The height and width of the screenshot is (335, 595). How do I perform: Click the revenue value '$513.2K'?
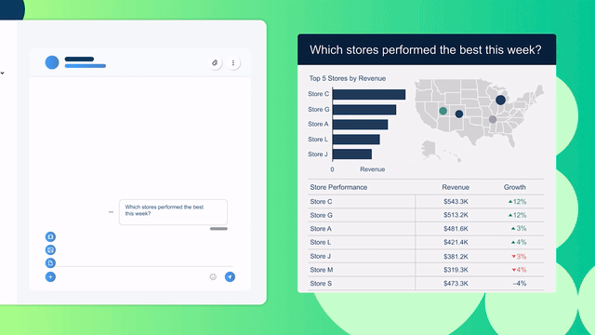point(456,215)
